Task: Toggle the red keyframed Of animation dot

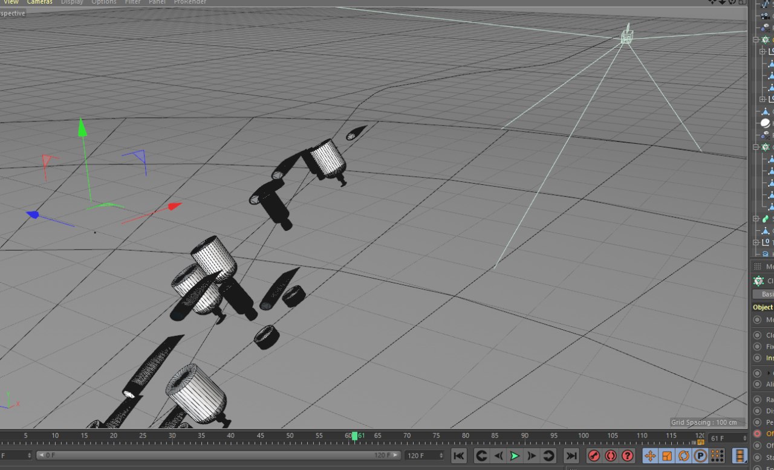Action: click(x=757, y=434)
